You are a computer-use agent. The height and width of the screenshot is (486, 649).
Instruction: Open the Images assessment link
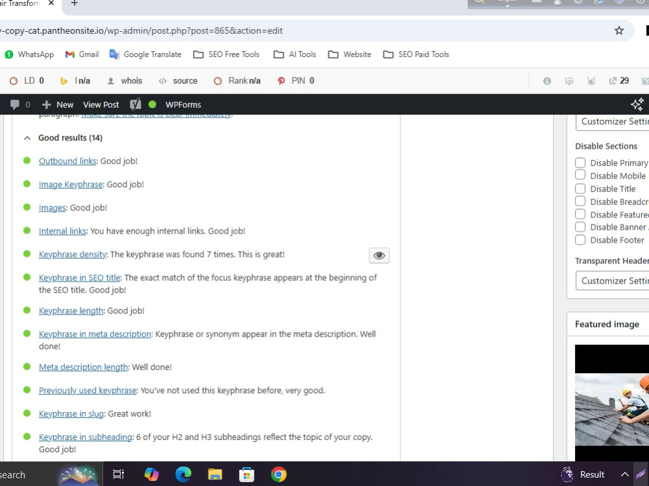[x=52, y=208]
